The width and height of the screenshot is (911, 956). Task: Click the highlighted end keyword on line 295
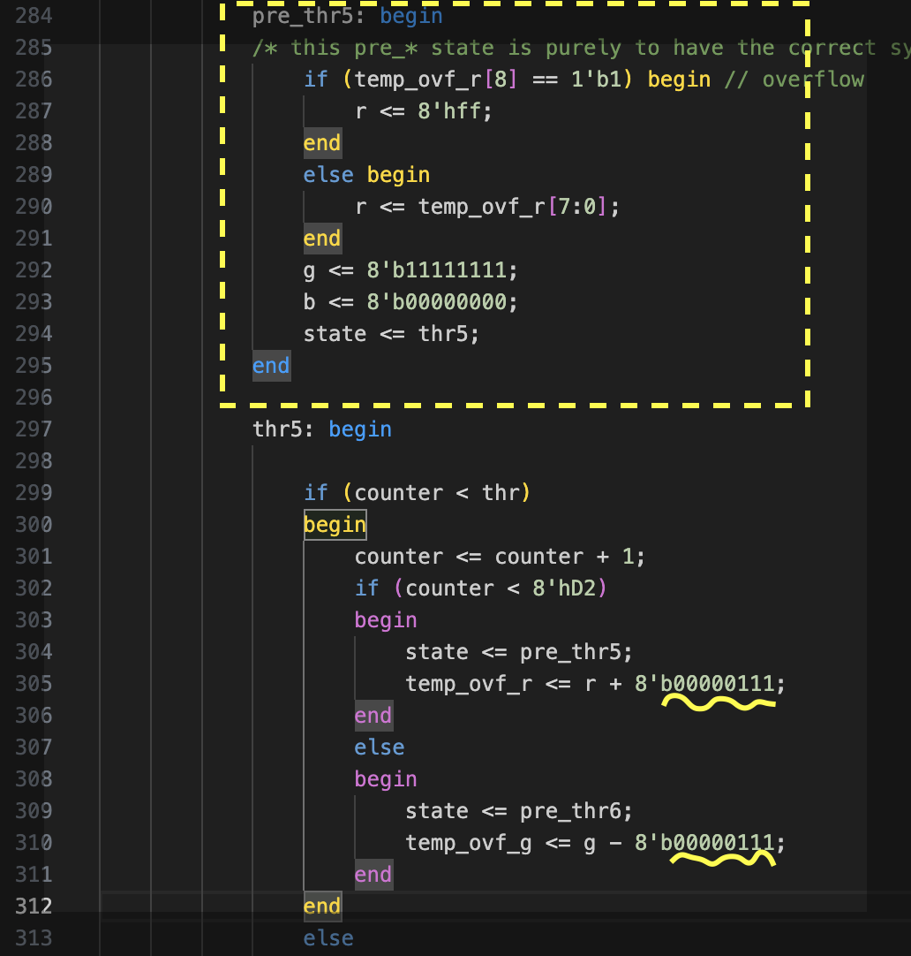[270, 366]
